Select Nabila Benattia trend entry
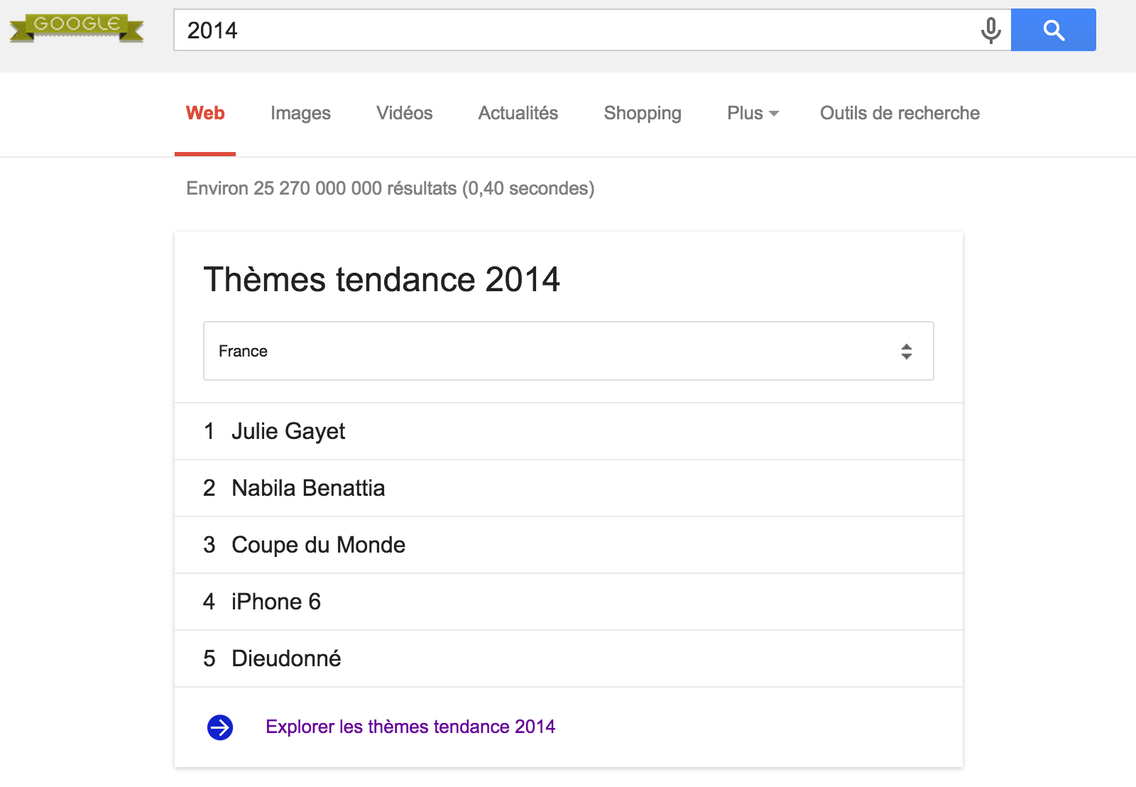 pos(568,488)
